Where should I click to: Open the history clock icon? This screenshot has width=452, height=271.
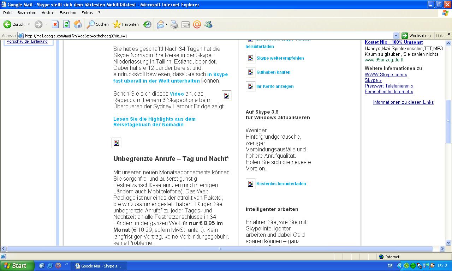coord(147,24)
